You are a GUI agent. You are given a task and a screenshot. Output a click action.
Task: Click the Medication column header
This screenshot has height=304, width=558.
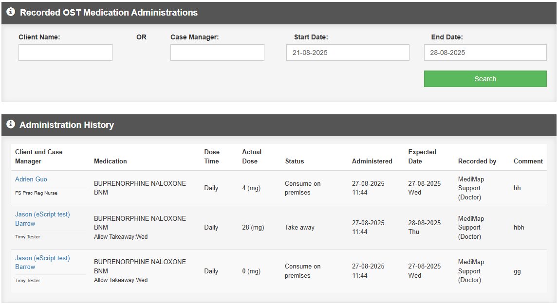(111, 161)
